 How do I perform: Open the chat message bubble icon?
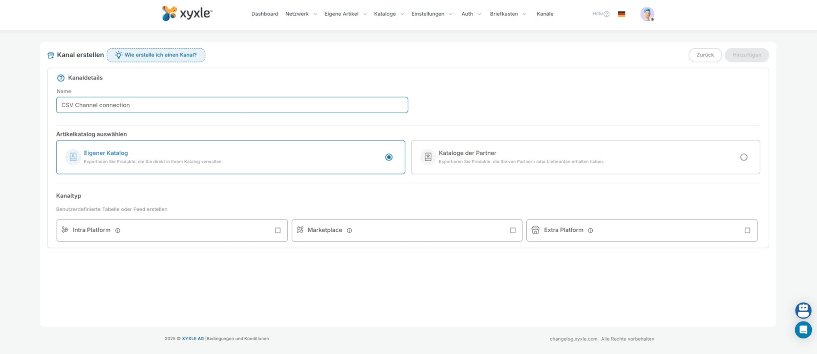tap(803, 330)
